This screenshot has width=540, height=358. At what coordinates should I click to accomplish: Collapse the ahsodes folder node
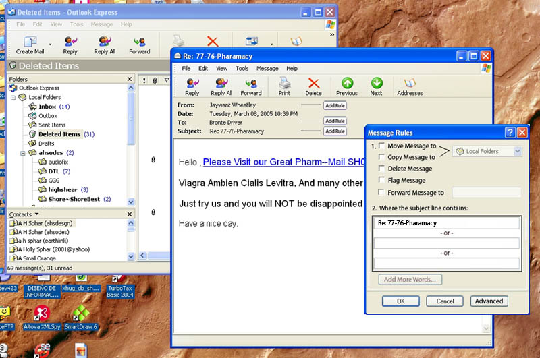point(23,153)
